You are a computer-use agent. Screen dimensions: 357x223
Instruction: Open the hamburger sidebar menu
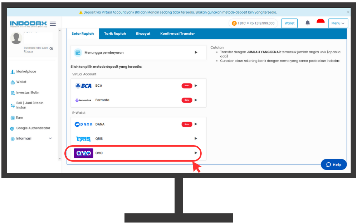[53, 24]
